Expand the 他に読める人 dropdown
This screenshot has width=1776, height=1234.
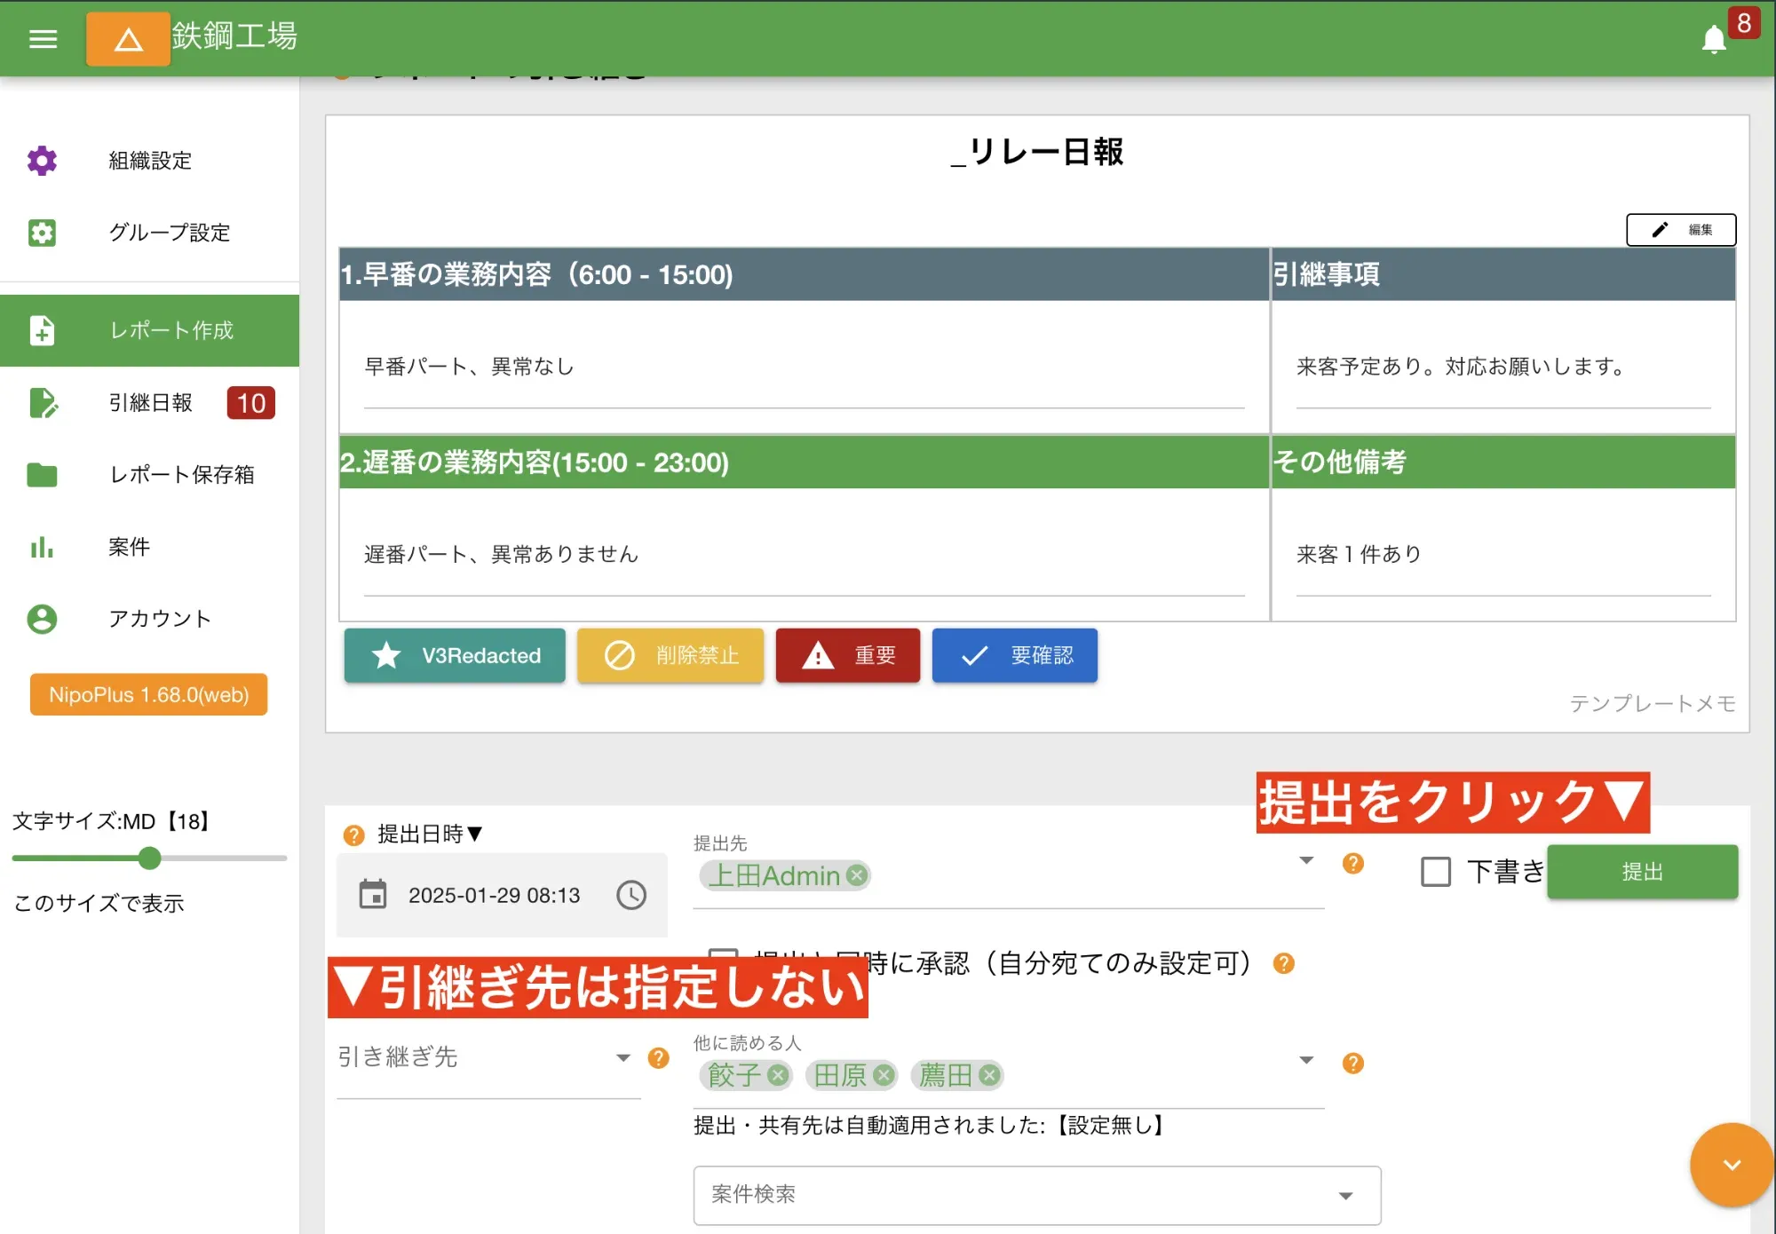pos(1305,1058)
